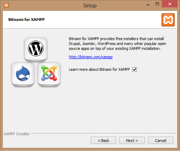Maximize the Setup window
The width and height of the screenshot is (180, 151).
pos(157,4)
